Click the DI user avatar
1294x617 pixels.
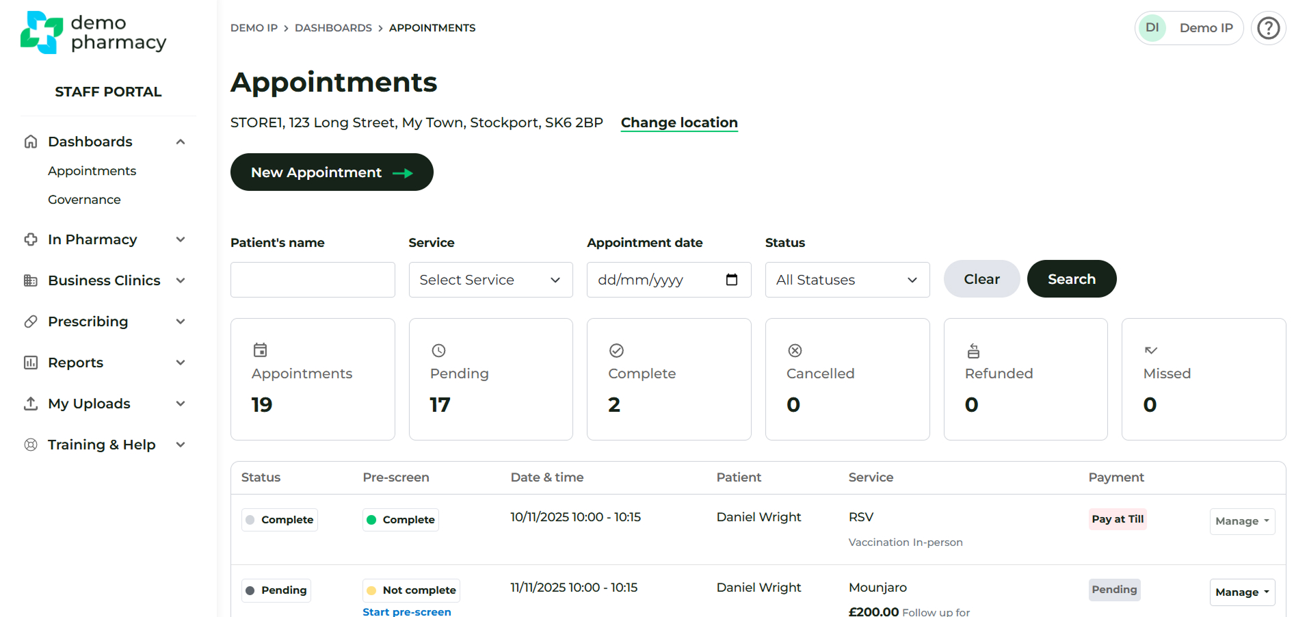coord(1152,28)
